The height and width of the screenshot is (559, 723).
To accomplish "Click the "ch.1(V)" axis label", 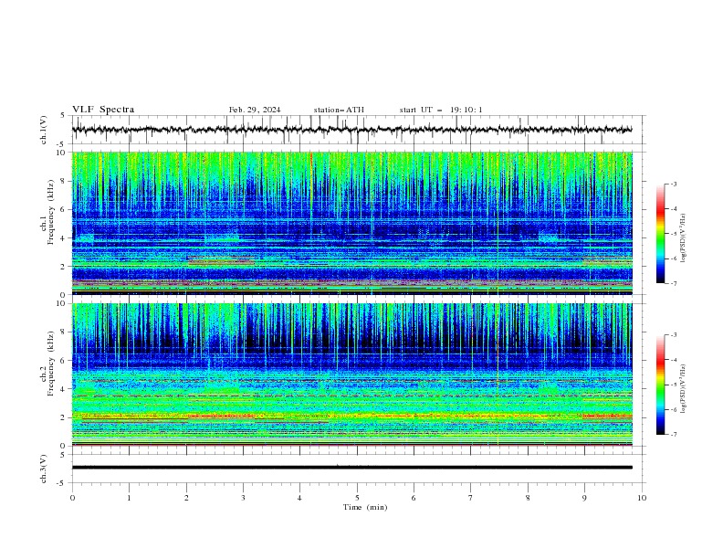I will tap(44, 130).
